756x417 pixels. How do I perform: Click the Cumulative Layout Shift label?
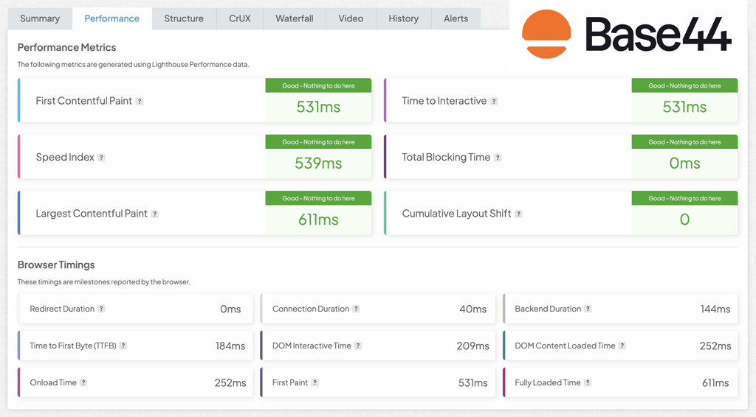click(x=456, y=214)
